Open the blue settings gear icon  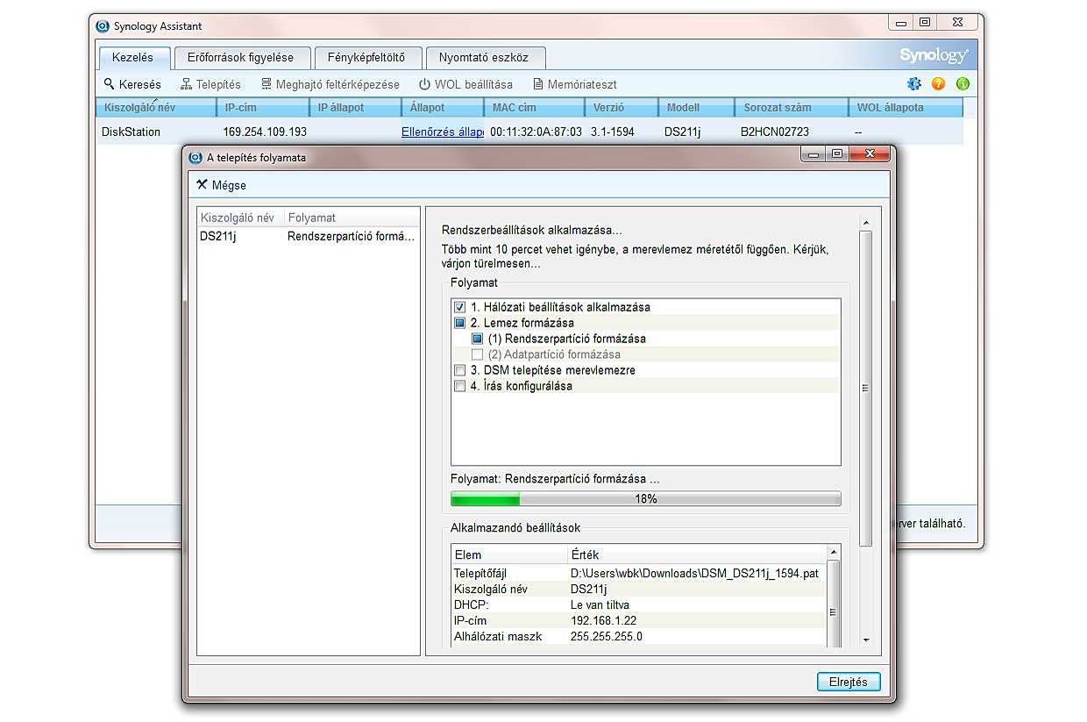click(914, 84)
